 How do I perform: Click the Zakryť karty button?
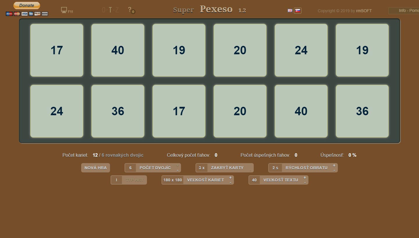pos(225,168)
